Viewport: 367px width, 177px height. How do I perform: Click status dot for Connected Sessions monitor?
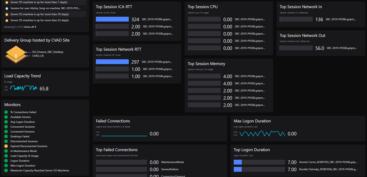pos(6,132)
